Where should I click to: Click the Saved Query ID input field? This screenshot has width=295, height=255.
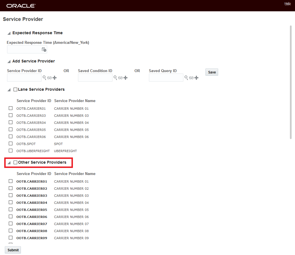click(x=166, y=78)
